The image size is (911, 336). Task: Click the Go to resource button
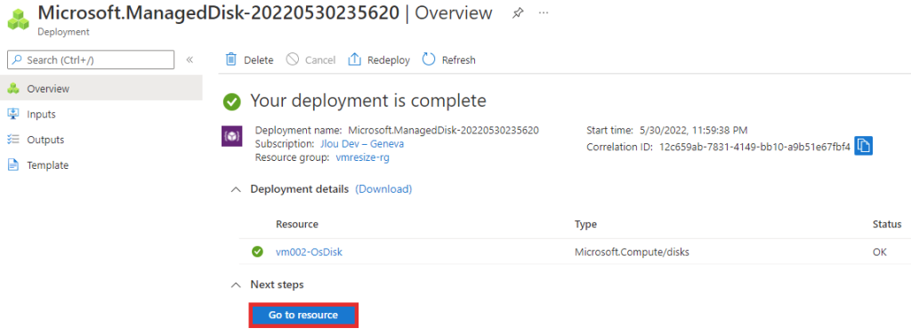point(303,315)
